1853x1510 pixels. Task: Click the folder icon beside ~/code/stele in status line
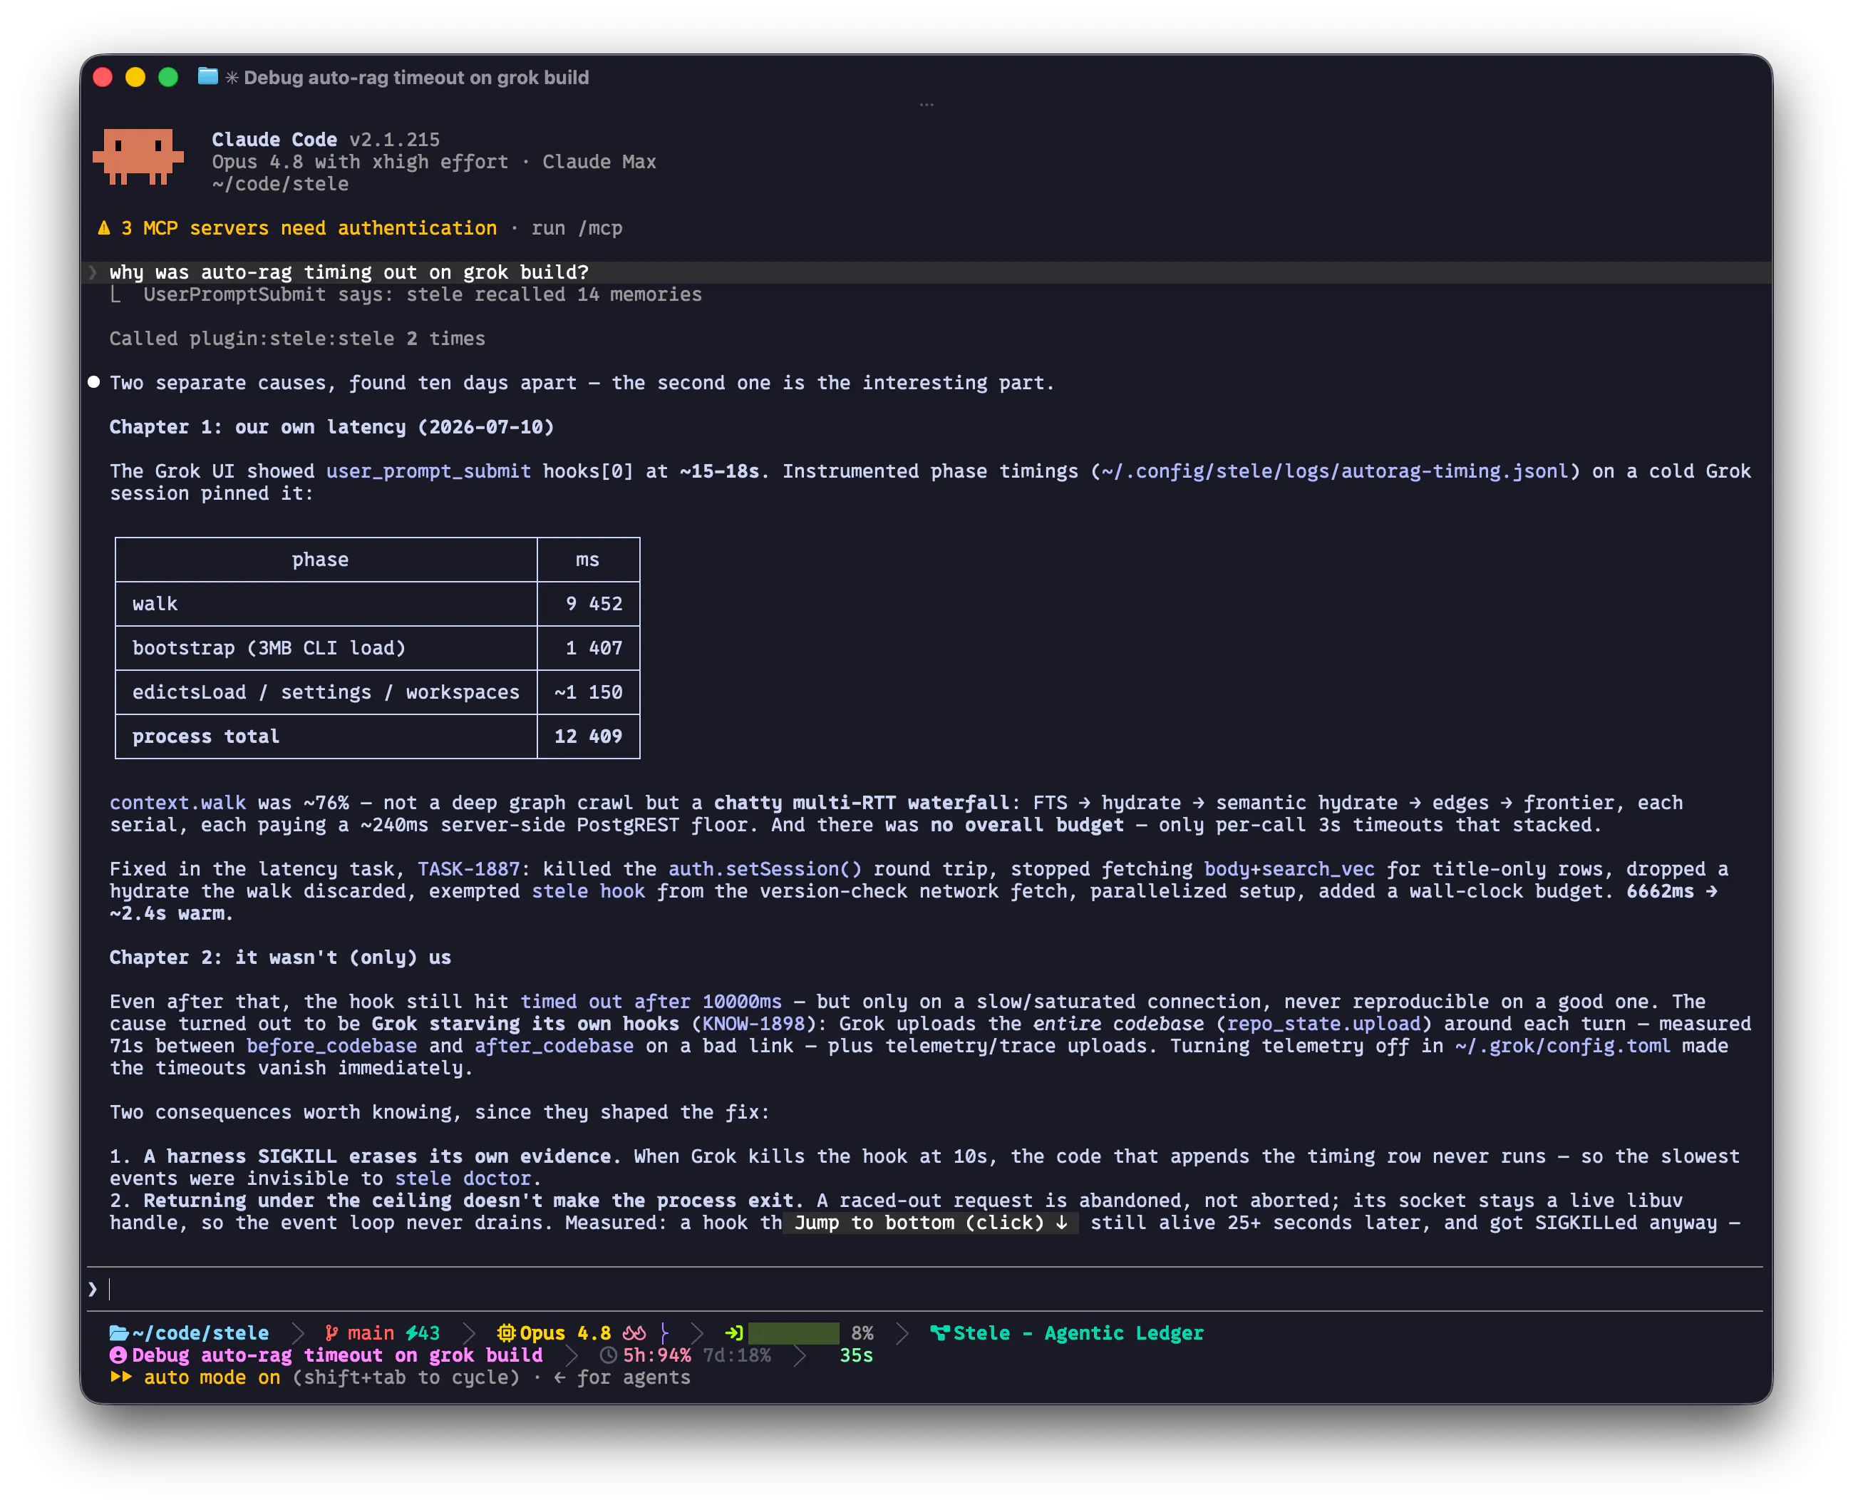[x=118, y=1332]
